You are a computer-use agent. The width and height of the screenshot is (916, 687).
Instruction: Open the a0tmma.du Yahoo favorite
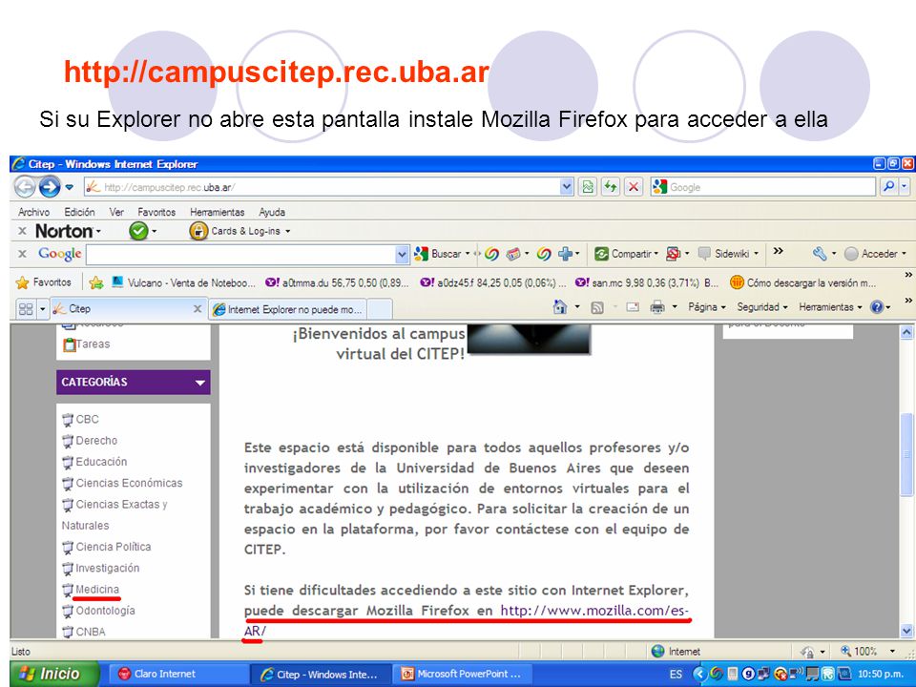pyautogui.click(x=337, y=282)
